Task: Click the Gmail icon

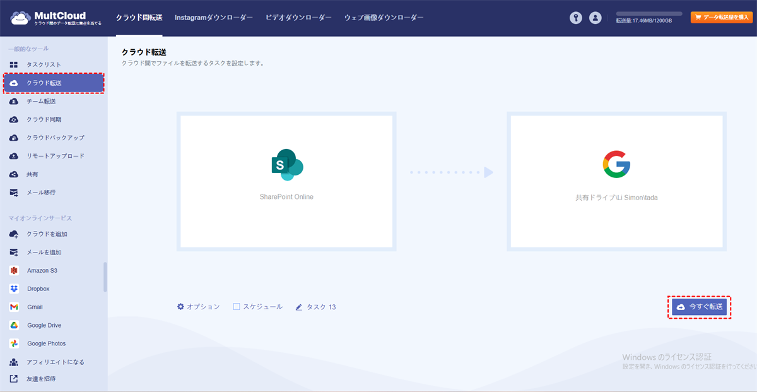Action: tap(14, 307)
